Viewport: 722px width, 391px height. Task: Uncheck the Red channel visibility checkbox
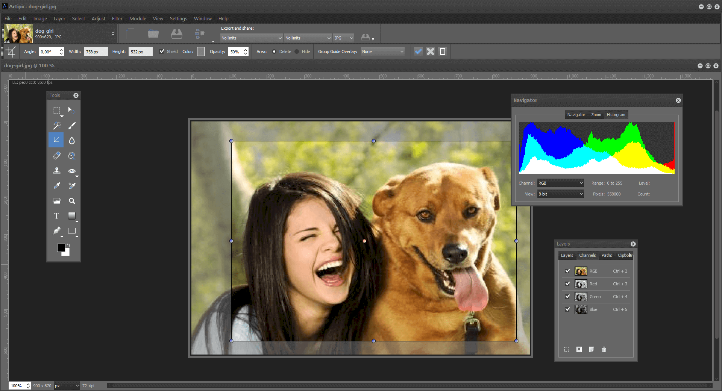pos(567,284)
